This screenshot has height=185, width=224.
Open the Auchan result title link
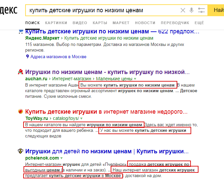107,72
